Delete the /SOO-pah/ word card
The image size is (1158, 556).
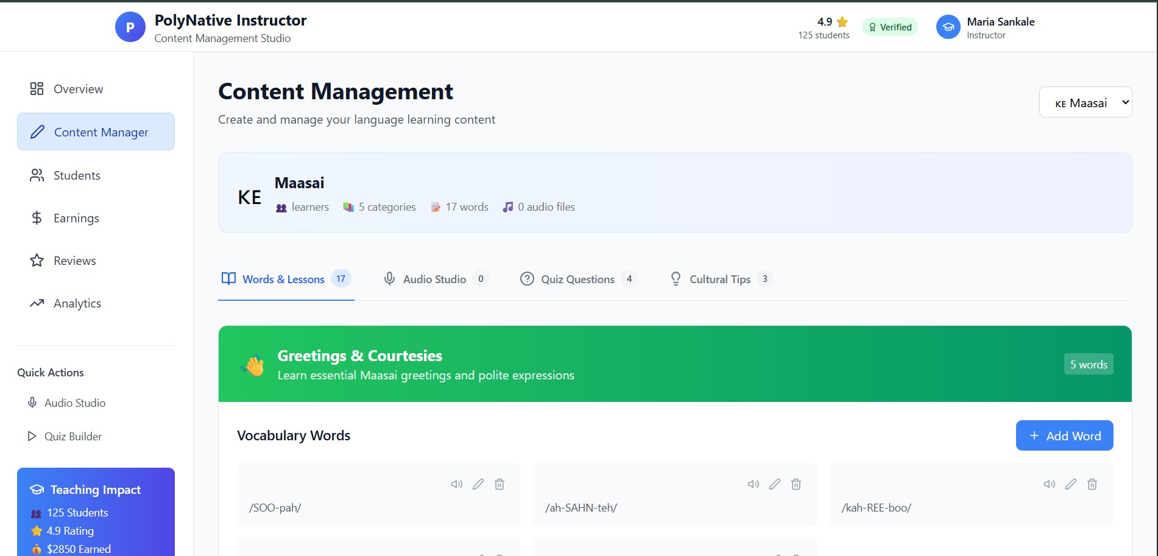(x=500, y=484)
